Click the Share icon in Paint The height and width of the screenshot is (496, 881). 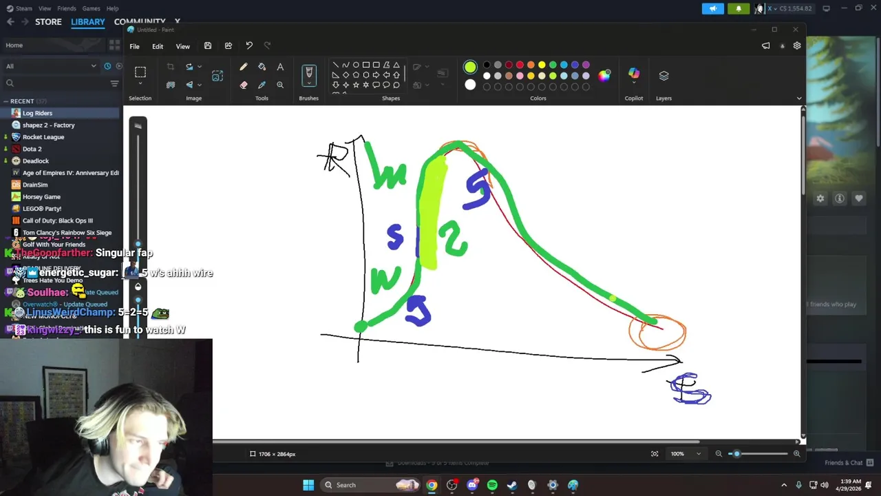click(229, 46)
